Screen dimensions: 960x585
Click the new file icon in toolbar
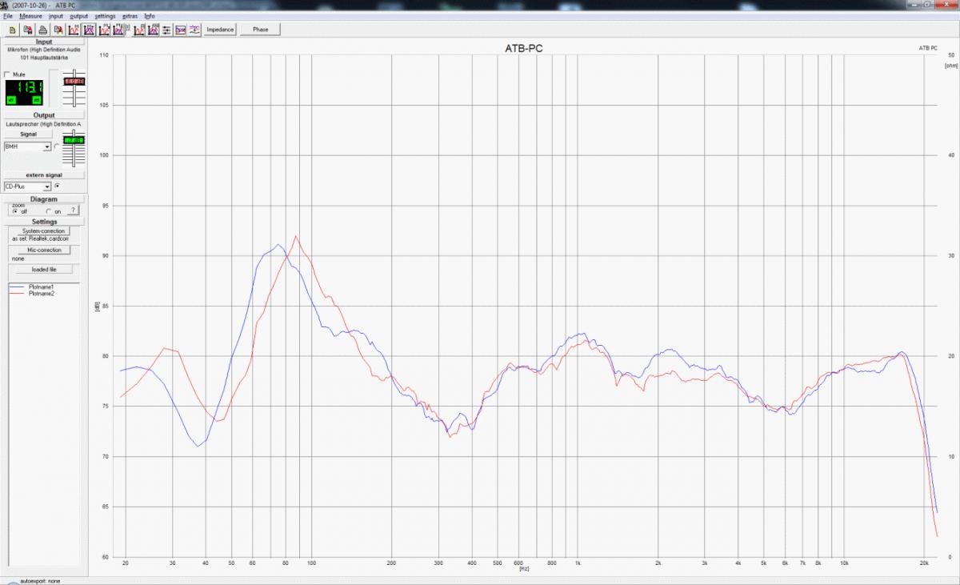(12, 30)
